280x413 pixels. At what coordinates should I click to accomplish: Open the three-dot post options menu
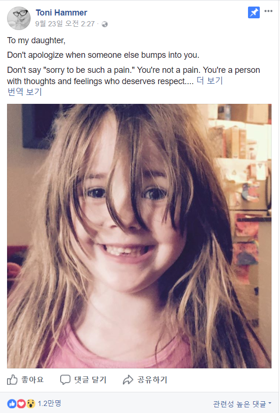pos(268,11)
